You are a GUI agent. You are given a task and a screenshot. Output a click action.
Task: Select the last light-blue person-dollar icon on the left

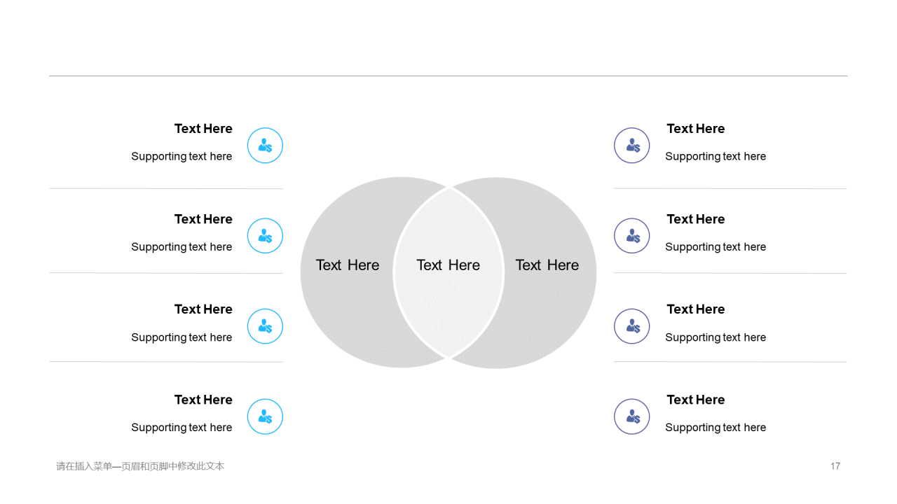(x=265, y=416)
